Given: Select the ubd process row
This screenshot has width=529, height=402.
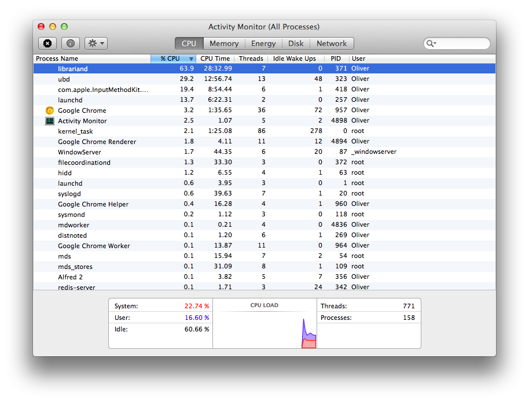Looking at the screenshot, I should pos(264,79).
